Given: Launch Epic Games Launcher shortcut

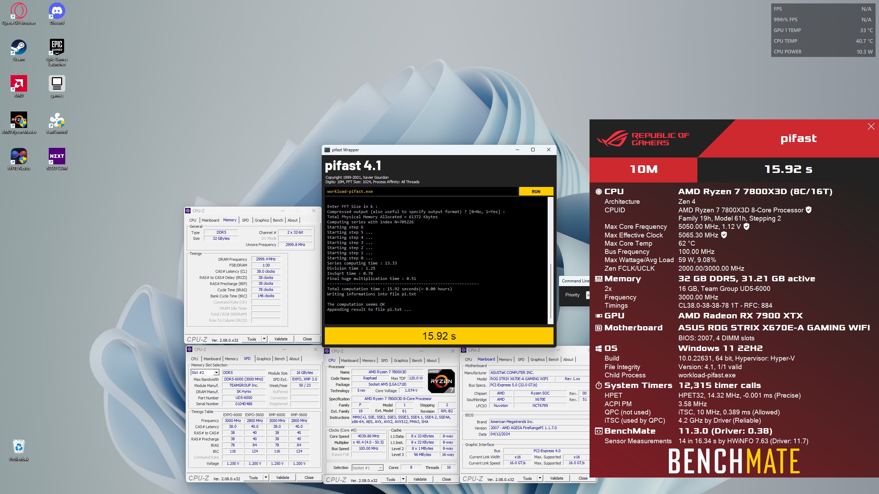Looking at the screenshot, I should tap(57, 52).
